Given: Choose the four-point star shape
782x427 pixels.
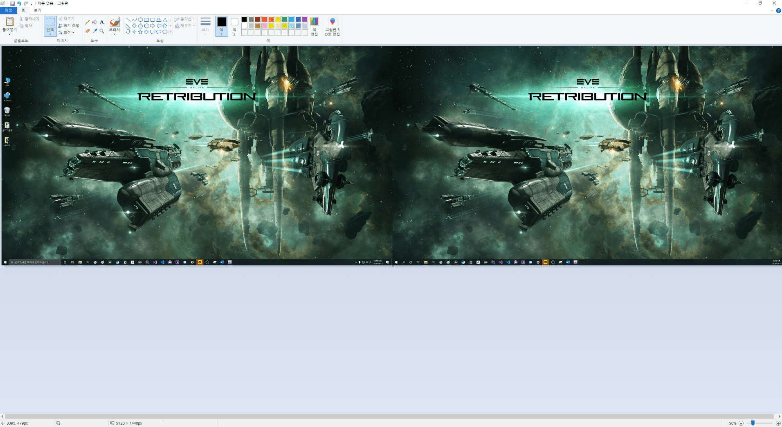Looking at the screenshot, I should 134,32.
